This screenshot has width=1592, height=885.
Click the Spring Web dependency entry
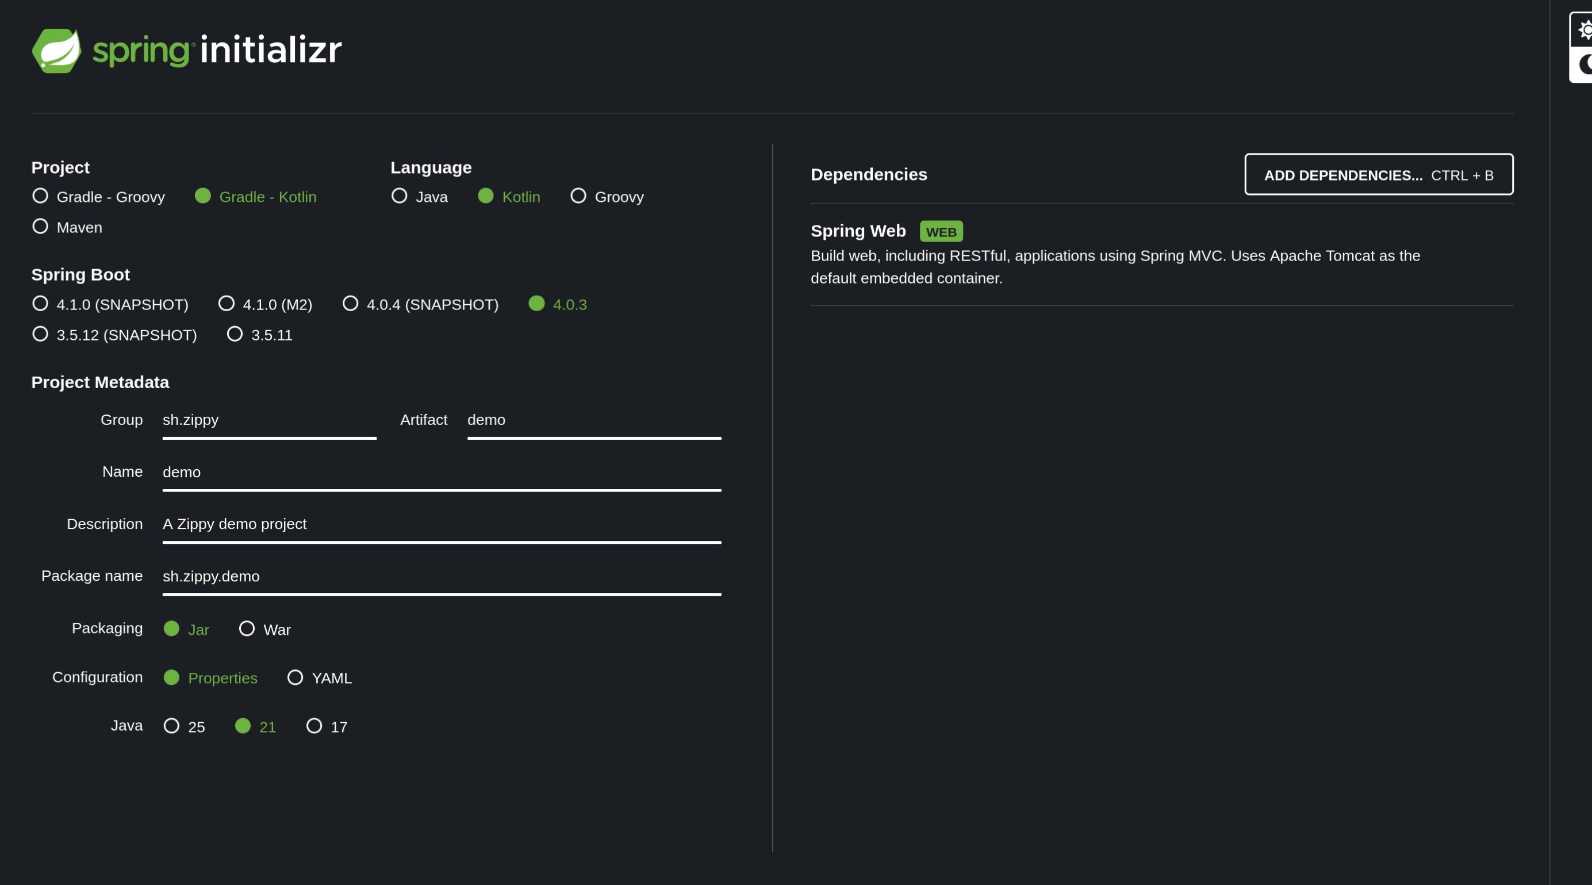858,231
